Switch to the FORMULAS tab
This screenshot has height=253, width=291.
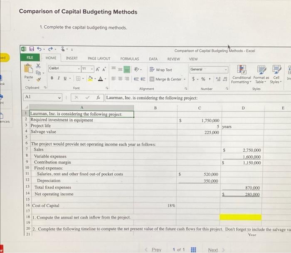pyautogui.click(x=130, y=59)
